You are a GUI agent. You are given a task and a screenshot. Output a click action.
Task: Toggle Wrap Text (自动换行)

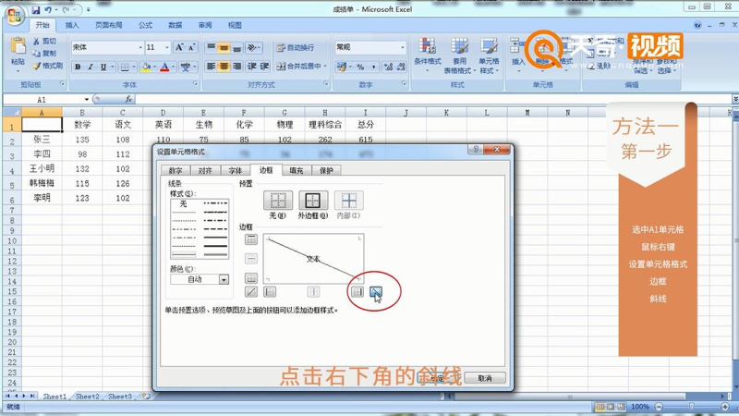click(295, 47)
